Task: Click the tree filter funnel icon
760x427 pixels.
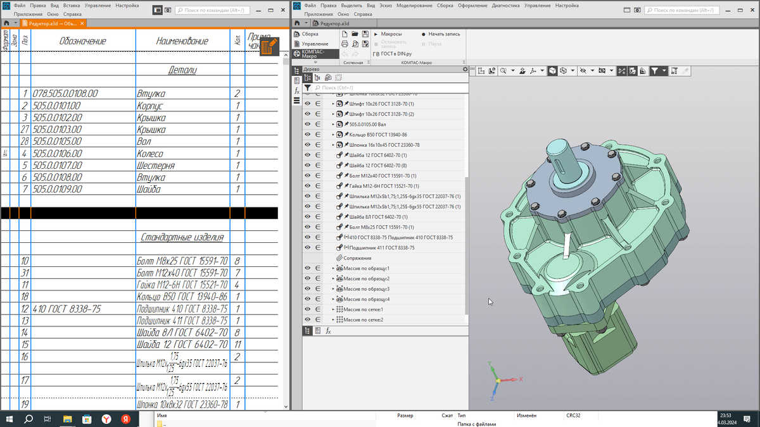Action: [308, 88]
